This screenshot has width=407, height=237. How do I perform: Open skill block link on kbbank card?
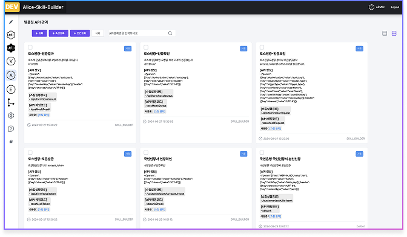pos(275,216)
